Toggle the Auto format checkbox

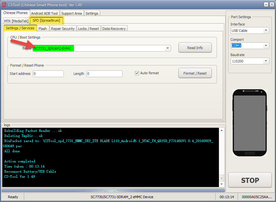[137, 73]
